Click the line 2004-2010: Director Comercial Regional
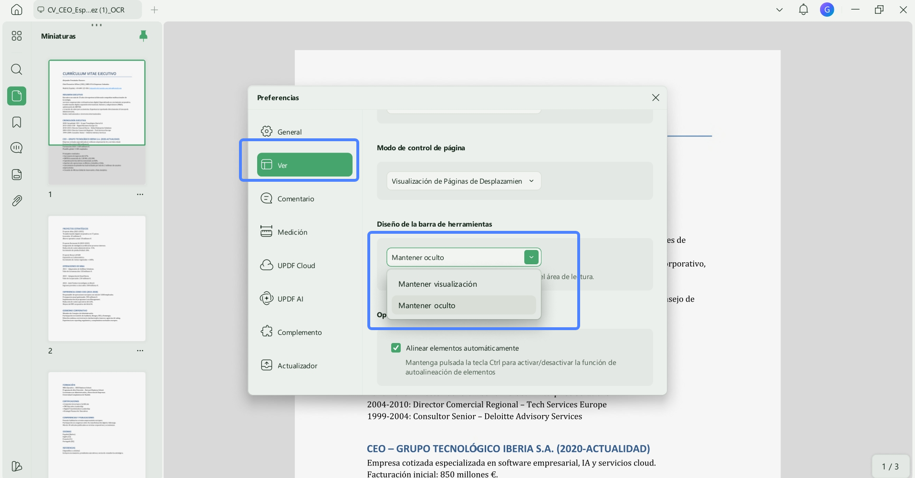This screenshot has height=478, width=915. click(487, 405)
